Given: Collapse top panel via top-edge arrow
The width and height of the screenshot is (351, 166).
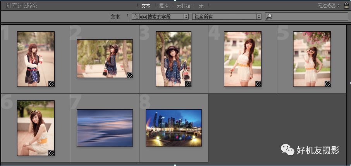Looking at the screenshot, I should (175, 1).
